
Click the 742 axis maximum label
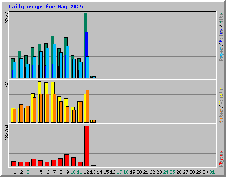tap(7, 84)
